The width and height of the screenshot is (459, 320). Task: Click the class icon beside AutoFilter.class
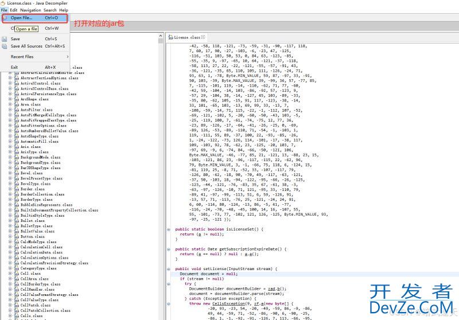[17, 110]
